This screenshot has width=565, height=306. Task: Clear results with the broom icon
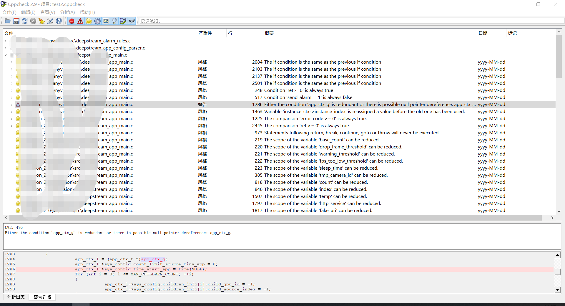coord(42,21)
